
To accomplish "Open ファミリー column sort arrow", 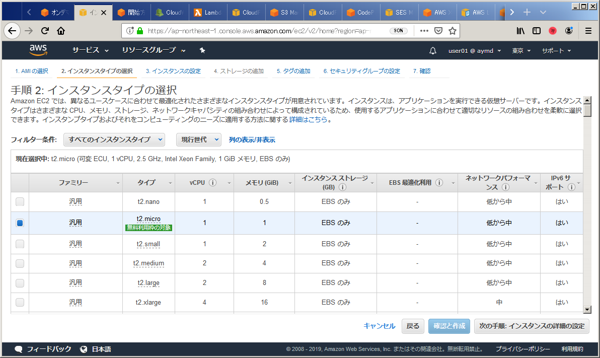I will pyautogui.click(x=118, y=183).
